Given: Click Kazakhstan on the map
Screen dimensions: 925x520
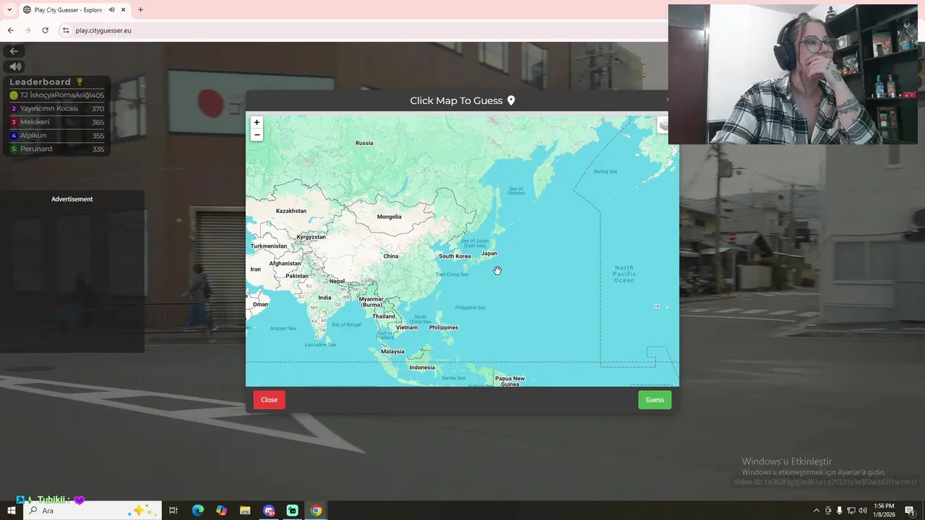Looking at the screenshot, I should pos(291,211).
